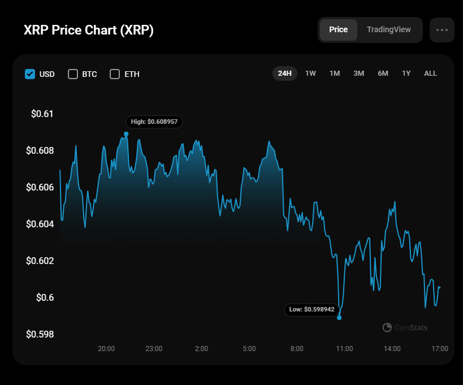Enable the BTC currency checkbox
The height and width of the screenshot is (385, 463).
click(x=73, y=74)
